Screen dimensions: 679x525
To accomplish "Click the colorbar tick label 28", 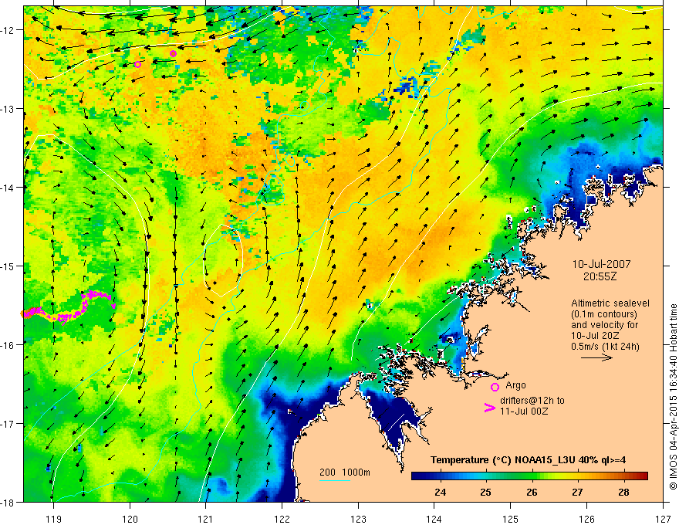I will (x=623, y=492).
